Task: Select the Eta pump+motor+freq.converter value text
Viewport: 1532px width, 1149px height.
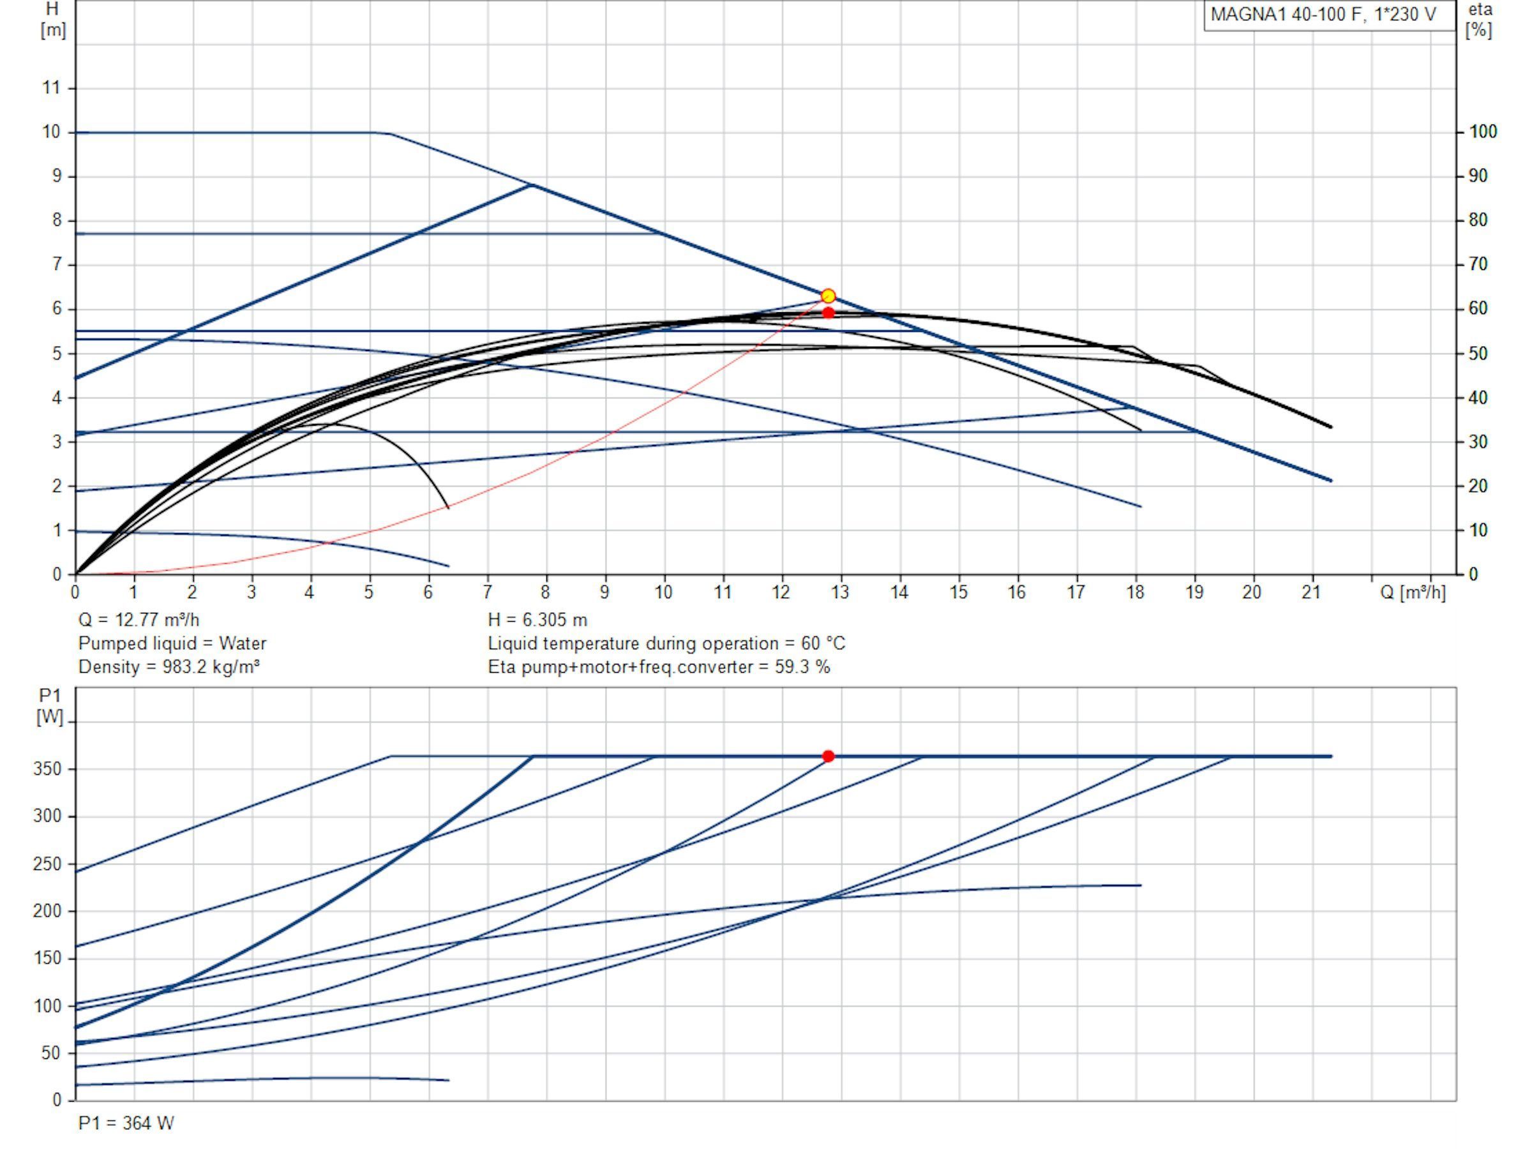Action: pyautogui.click(x=659, y=667)
